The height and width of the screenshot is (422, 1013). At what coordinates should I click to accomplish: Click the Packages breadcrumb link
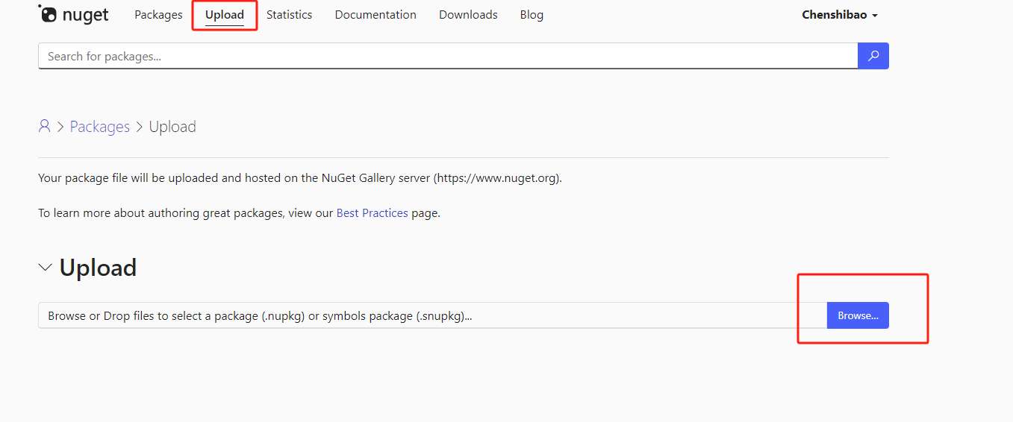(100, 127)
